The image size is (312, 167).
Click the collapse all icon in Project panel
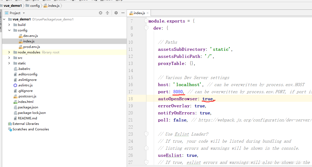[x=107, y=13]
